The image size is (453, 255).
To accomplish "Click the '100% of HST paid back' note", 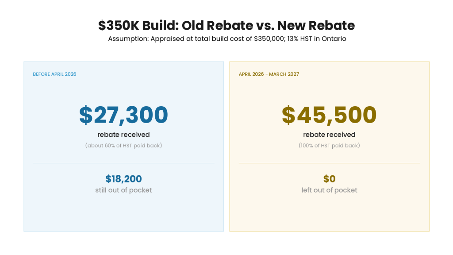I will click(x=329, y=145).
